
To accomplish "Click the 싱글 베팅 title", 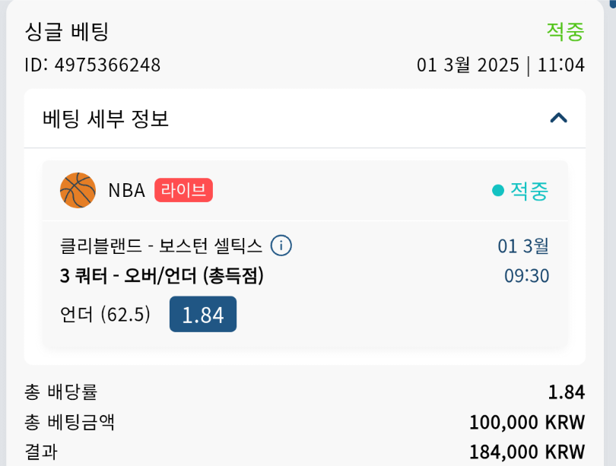I will point(67,31).
